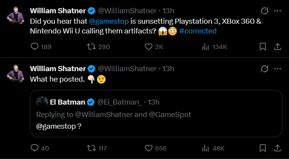Like the tweet with 656 likes

(x=148, y=148)
